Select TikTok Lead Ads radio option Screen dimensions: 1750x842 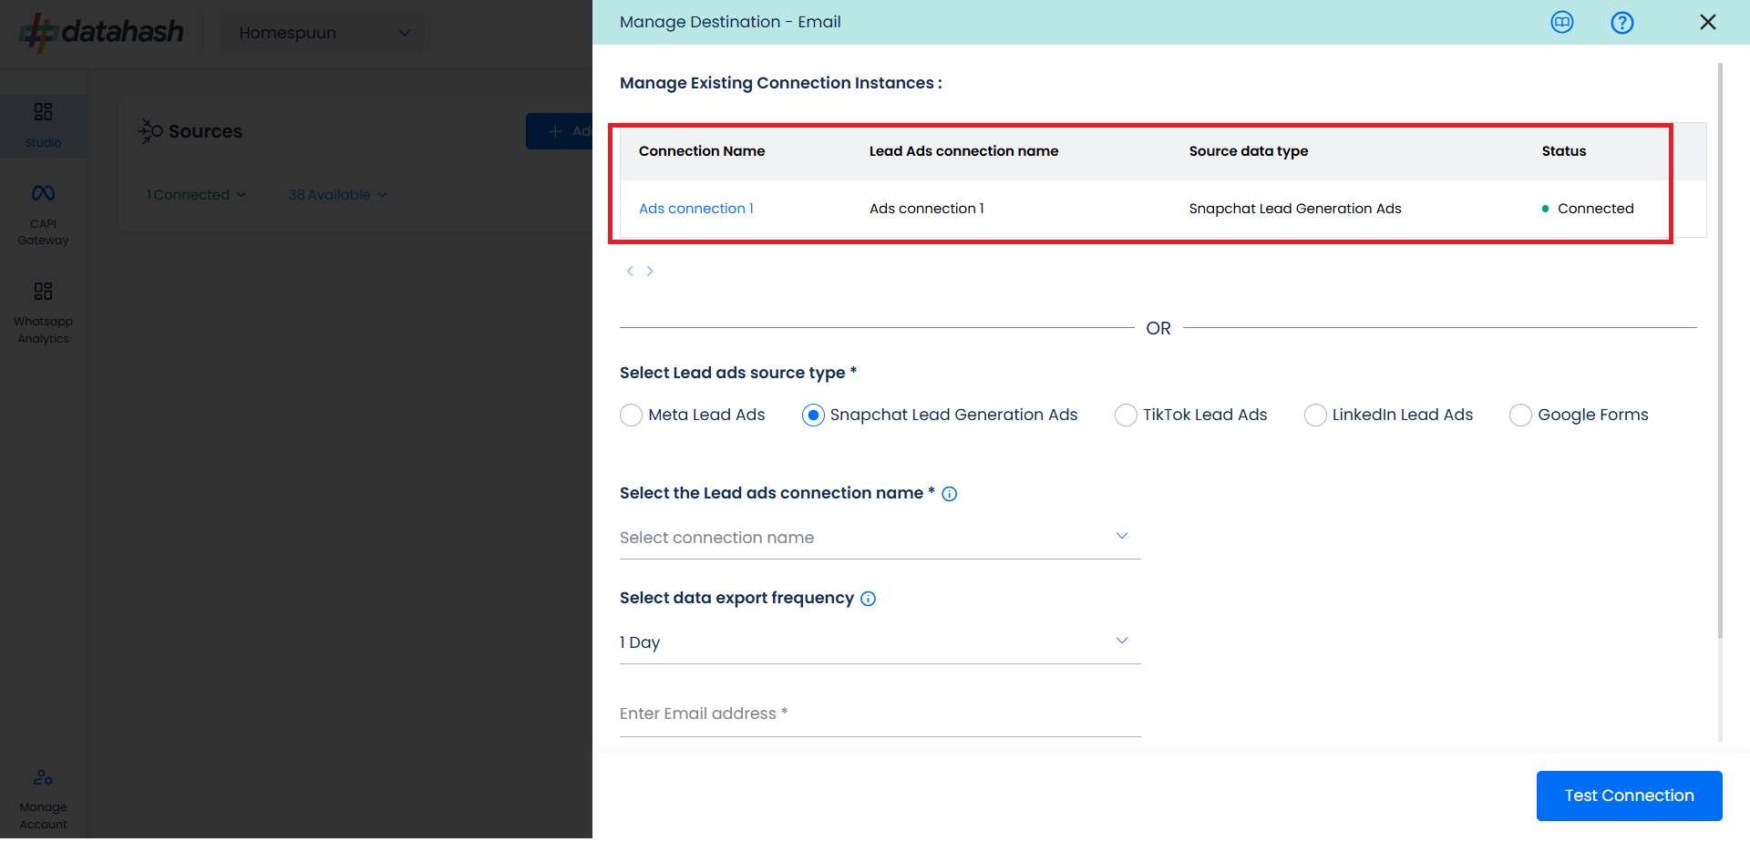pyautogui.click(x=1126, y=416)
